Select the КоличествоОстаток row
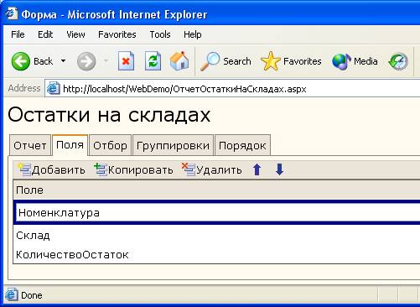Screen dimensions: 420x307 tap(216, 254)
